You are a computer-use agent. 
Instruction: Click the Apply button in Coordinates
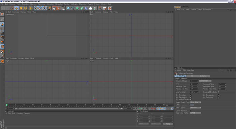coord(168,124)
